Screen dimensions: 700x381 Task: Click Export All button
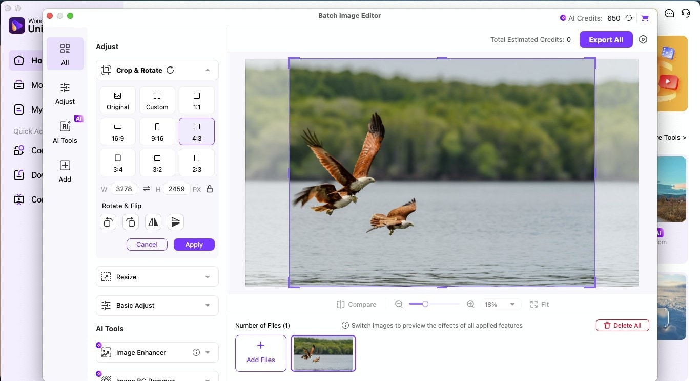pyautogui.click(x=606, y=39)
